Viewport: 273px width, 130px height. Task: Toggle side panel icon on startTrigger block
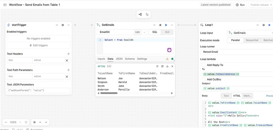(x=63, y=25)
